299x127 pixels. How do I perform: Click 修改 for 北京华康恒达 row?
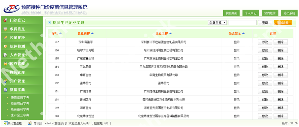pos(265,116)
